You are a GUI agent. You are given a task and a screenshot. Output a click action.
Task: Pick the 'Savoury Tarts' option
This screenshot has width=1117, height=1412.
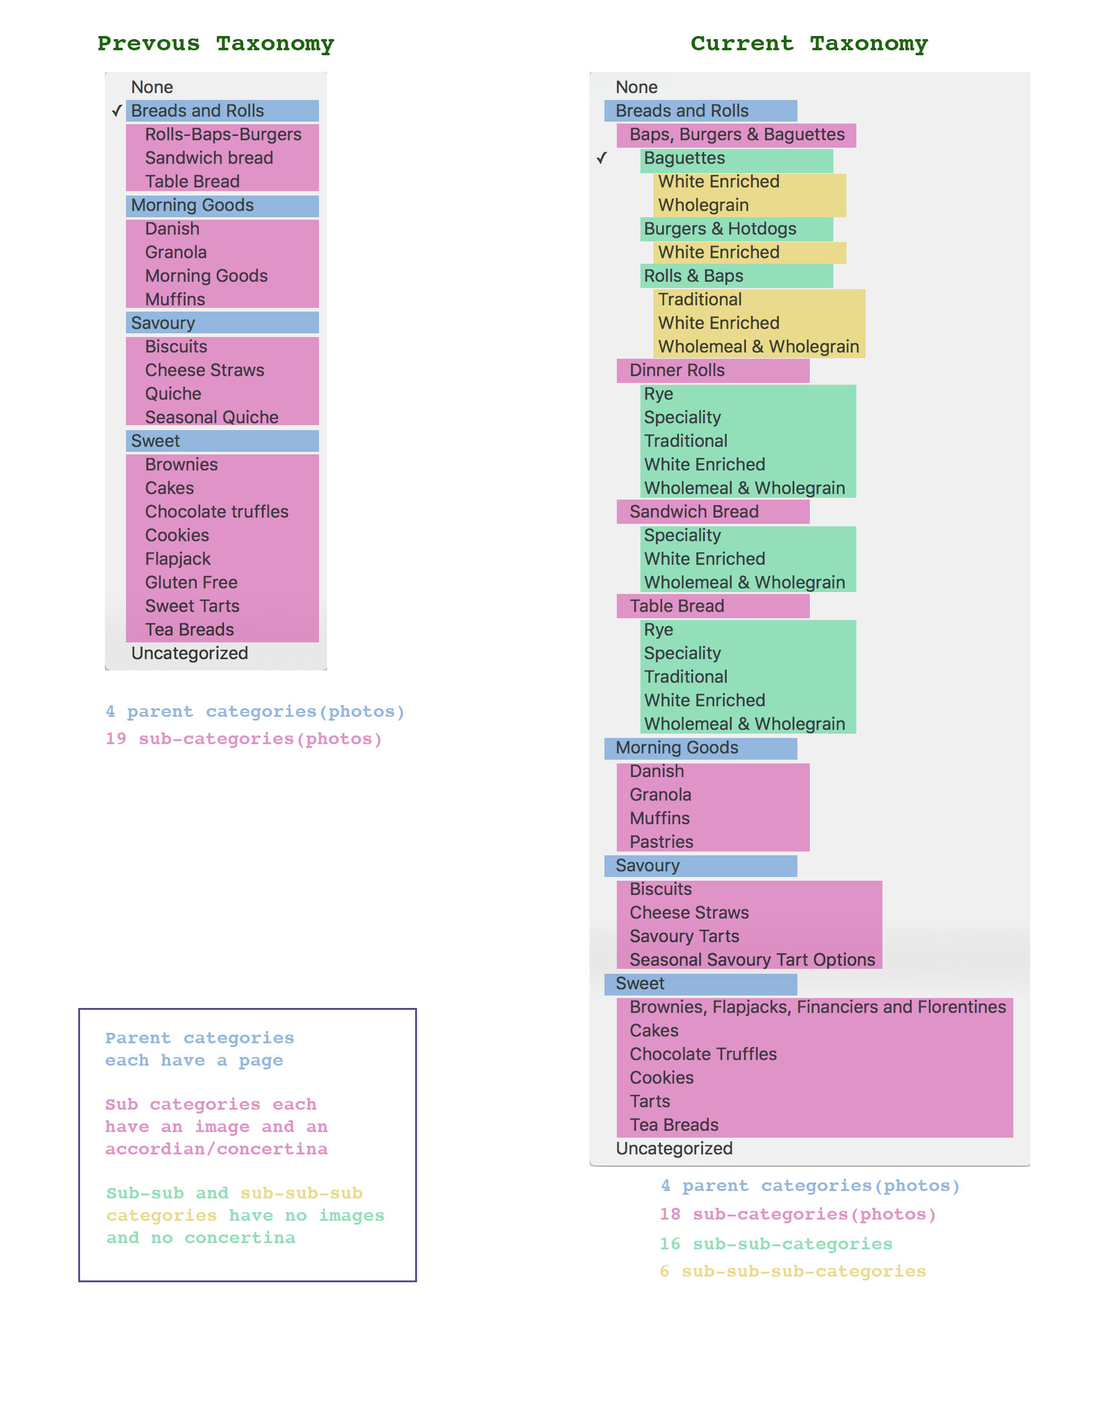pyautogui.click(x=684, y=936)
